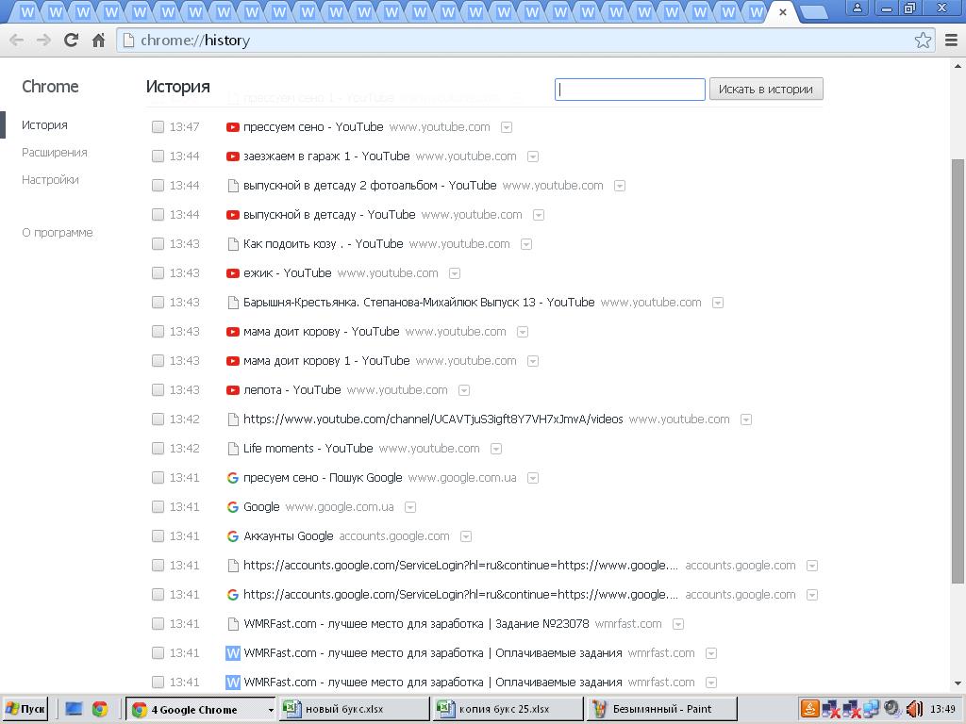Open 'копия букс 25.xlsx' taskbar window
966x724 pixels.
pyautogui.click(x=508, y=709)
